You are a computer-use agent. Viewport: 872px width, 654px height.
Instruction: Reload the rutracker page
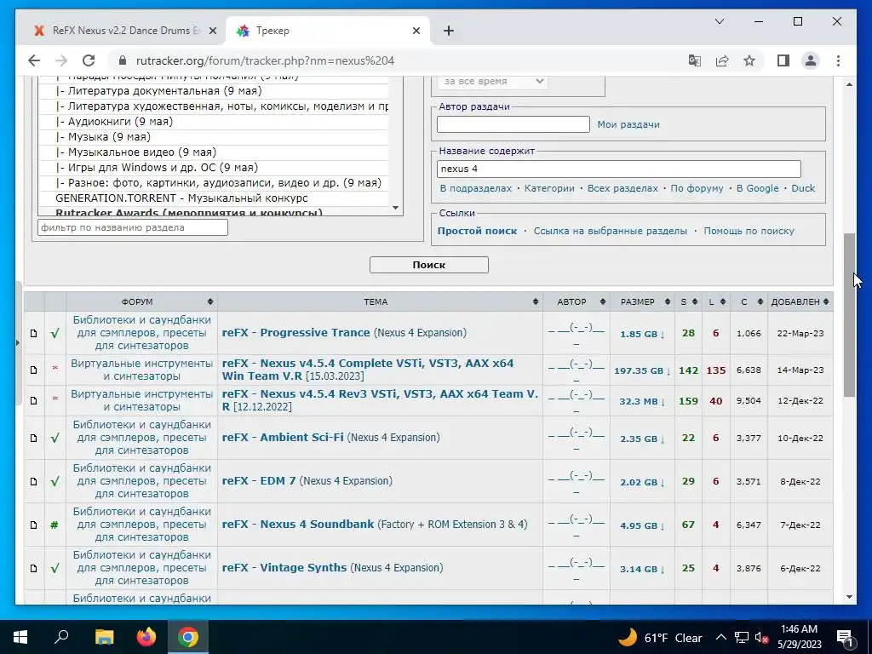[89, 60]
